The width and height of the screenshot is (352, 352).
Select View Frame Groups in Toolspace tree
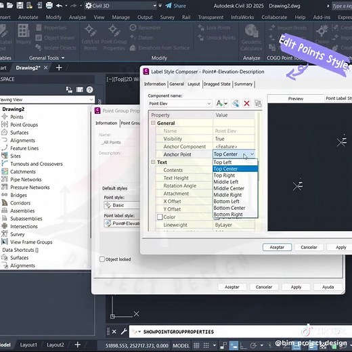pyautogui.click(x=31, y=242)
